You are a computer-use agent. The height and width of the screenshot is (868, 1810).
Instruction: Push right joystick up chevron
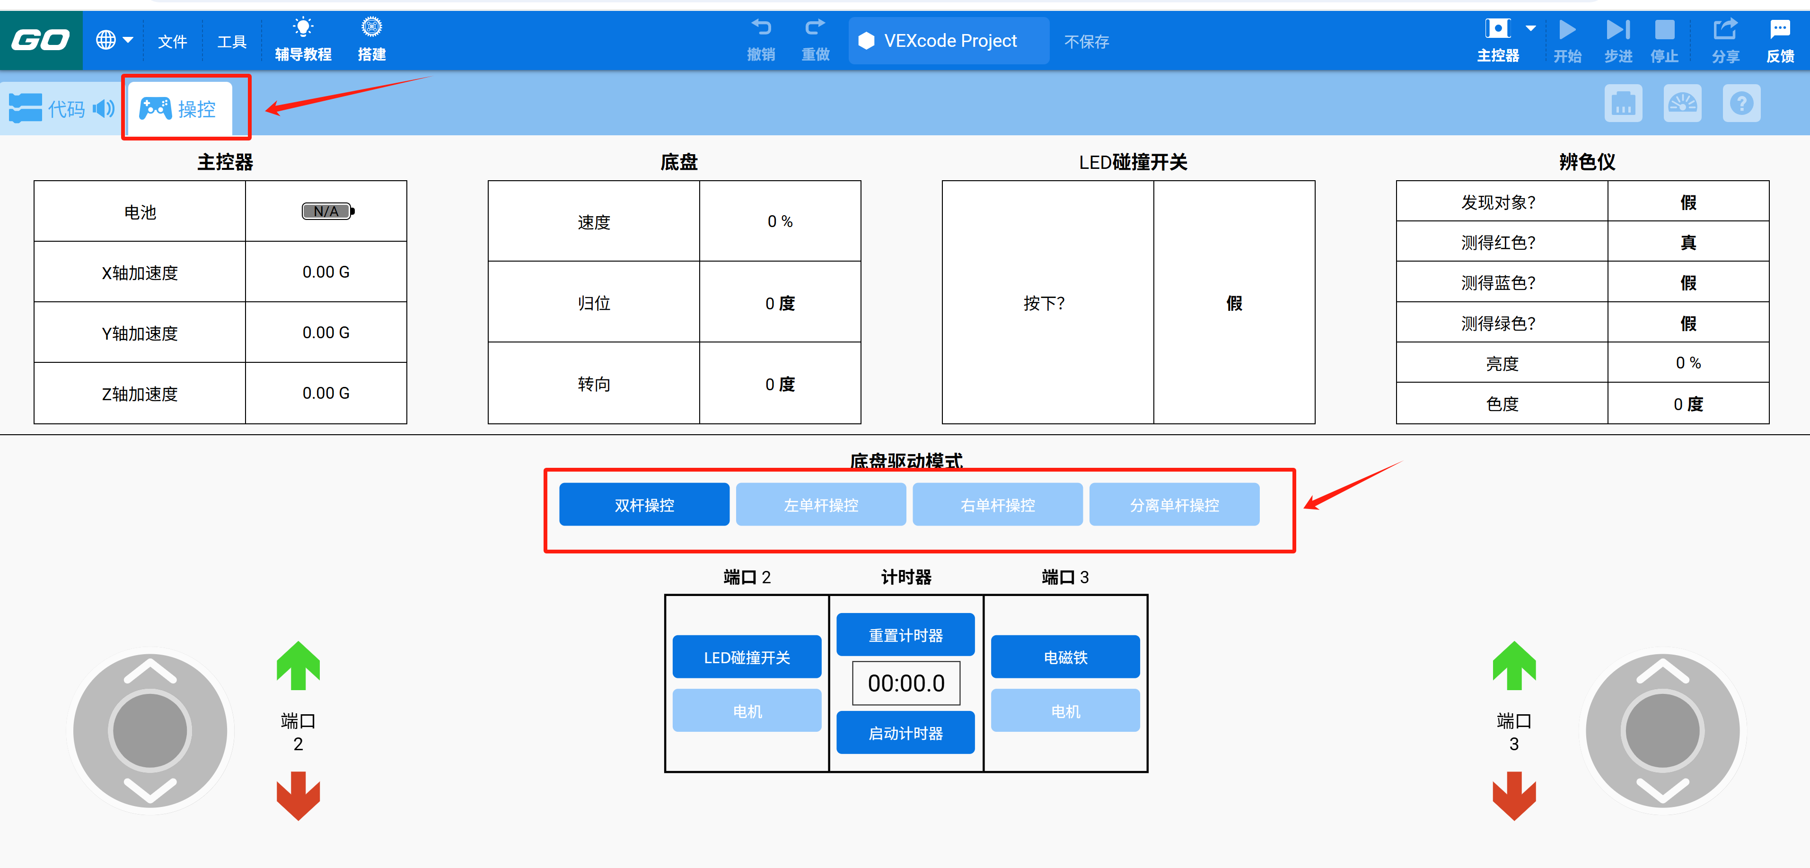[x=1662, y=670]
